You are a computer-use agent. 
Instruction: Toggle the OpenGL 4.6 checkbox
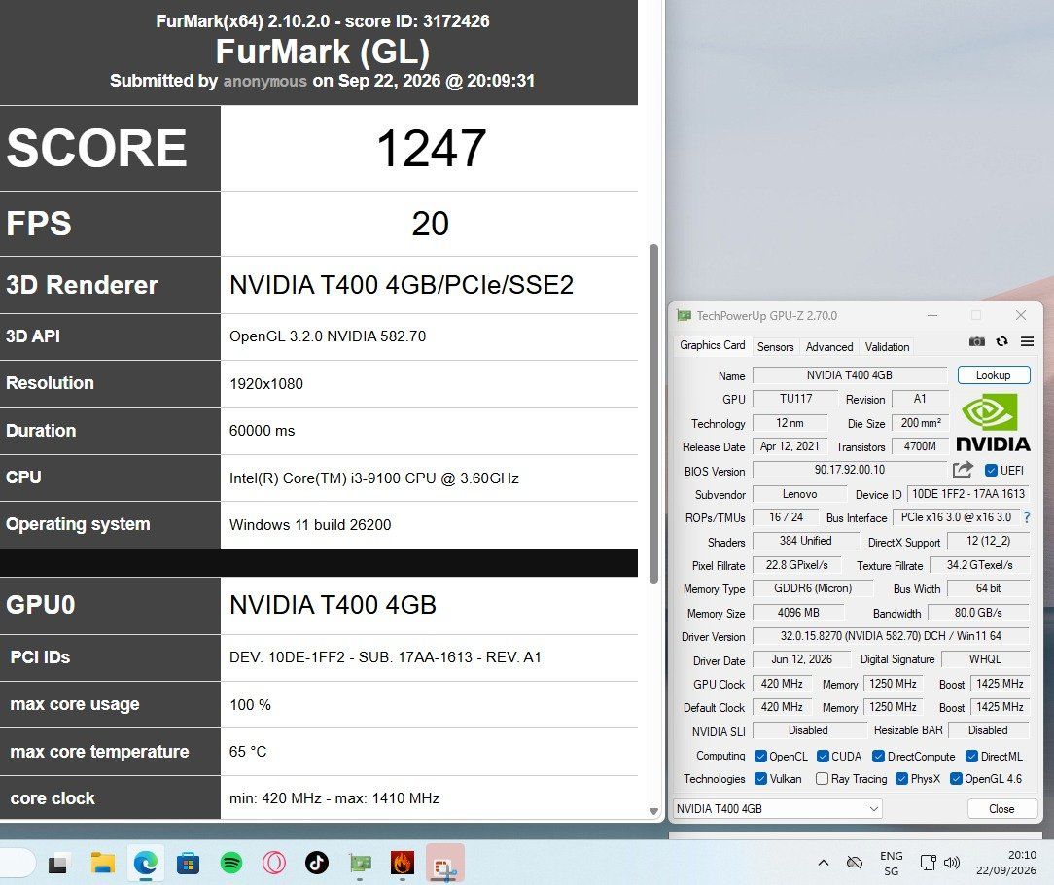(956, 779)
